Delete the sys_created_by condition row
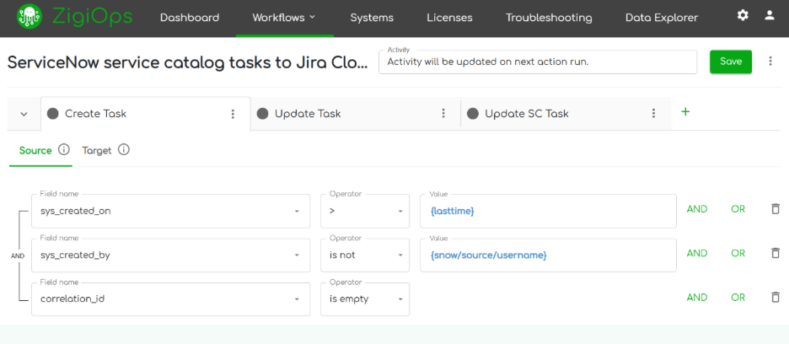Screen dimensions: 789x344 click(776, 253)
